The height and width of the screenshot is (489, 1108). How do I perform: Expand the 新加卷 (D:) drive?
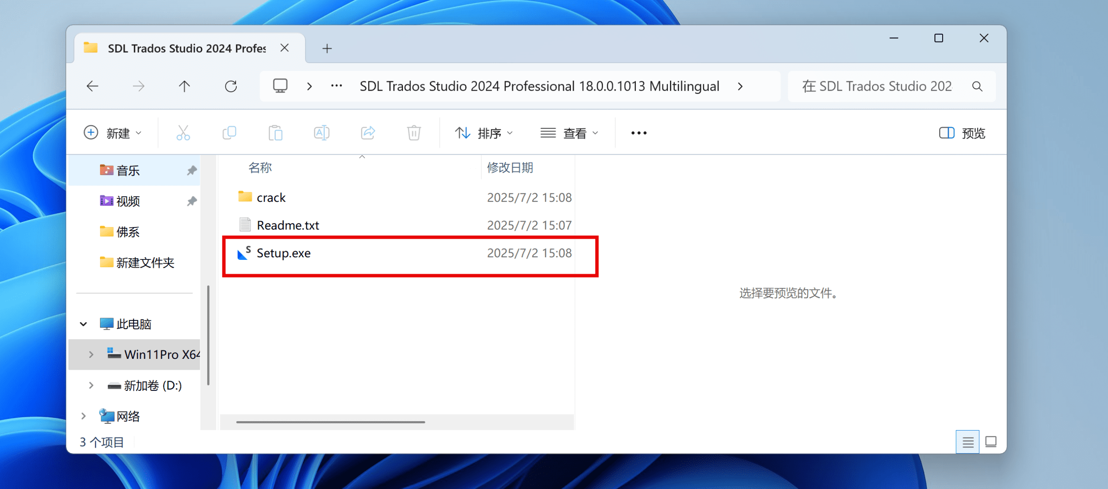pyautogui.click(x=91, y=385)
